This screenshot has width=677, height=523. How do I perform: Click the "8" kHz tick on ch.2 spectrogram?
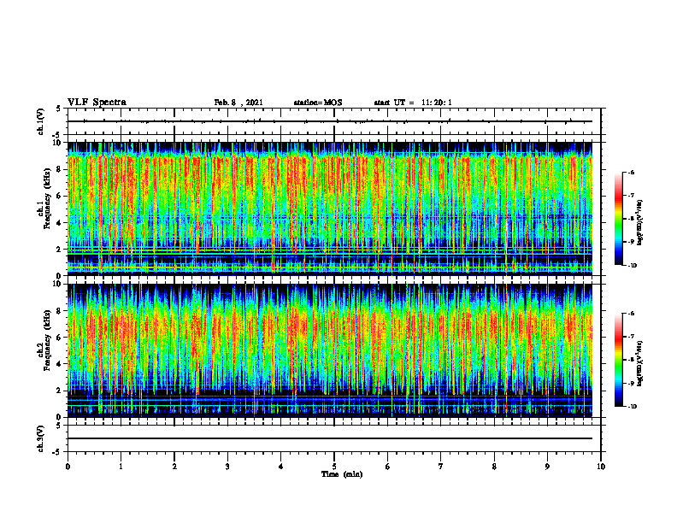click(x=59, y=311)
